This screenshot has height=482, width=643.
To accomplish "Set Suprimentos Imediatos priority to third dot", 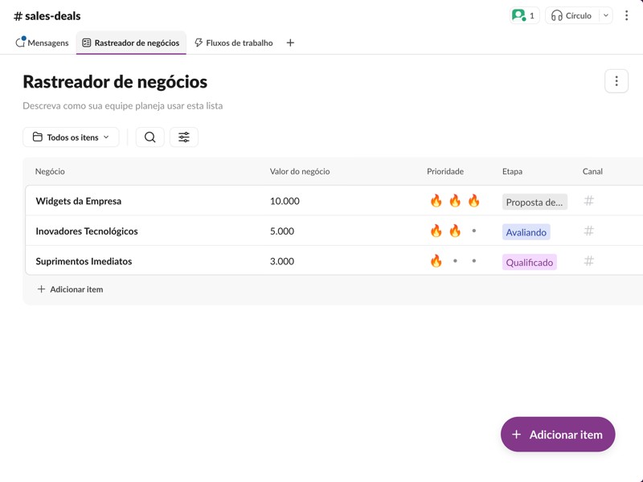I will tap(474, 260).
